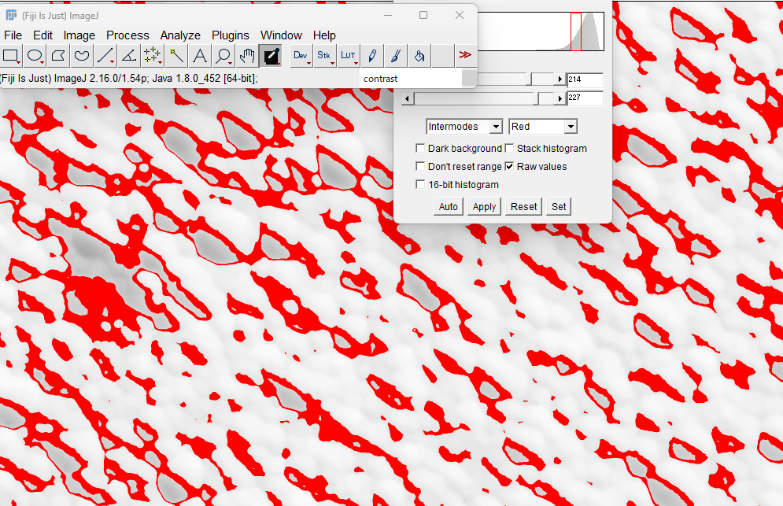Viewport: 783px width, 506px height.
Task: Activate the Wand tracing tool
Action: [176, 55]
